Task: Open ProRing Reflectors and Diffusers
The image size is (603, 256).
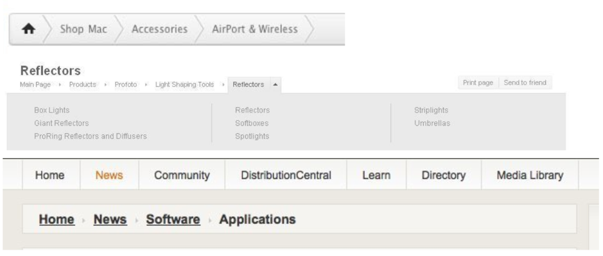Action: (90, 136)
